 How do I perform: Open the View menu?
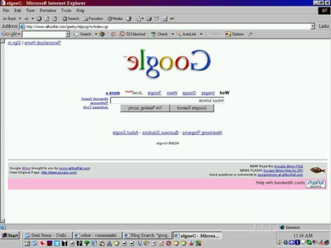click(30, 10)
